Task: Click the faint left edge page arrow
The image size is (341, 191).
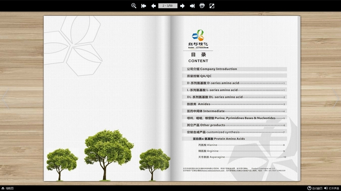Action: click(x=5, y=98)
